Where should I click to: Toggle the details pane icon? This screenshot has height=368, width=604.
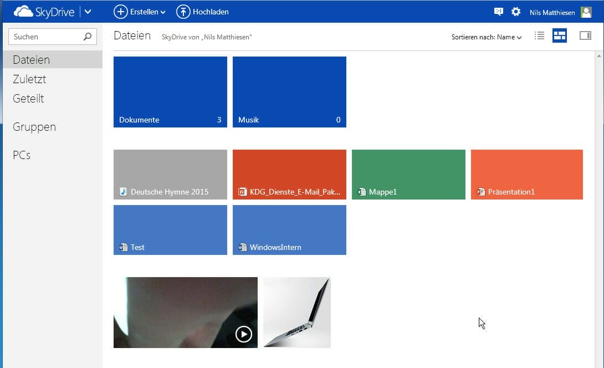[x=585, y=36]
